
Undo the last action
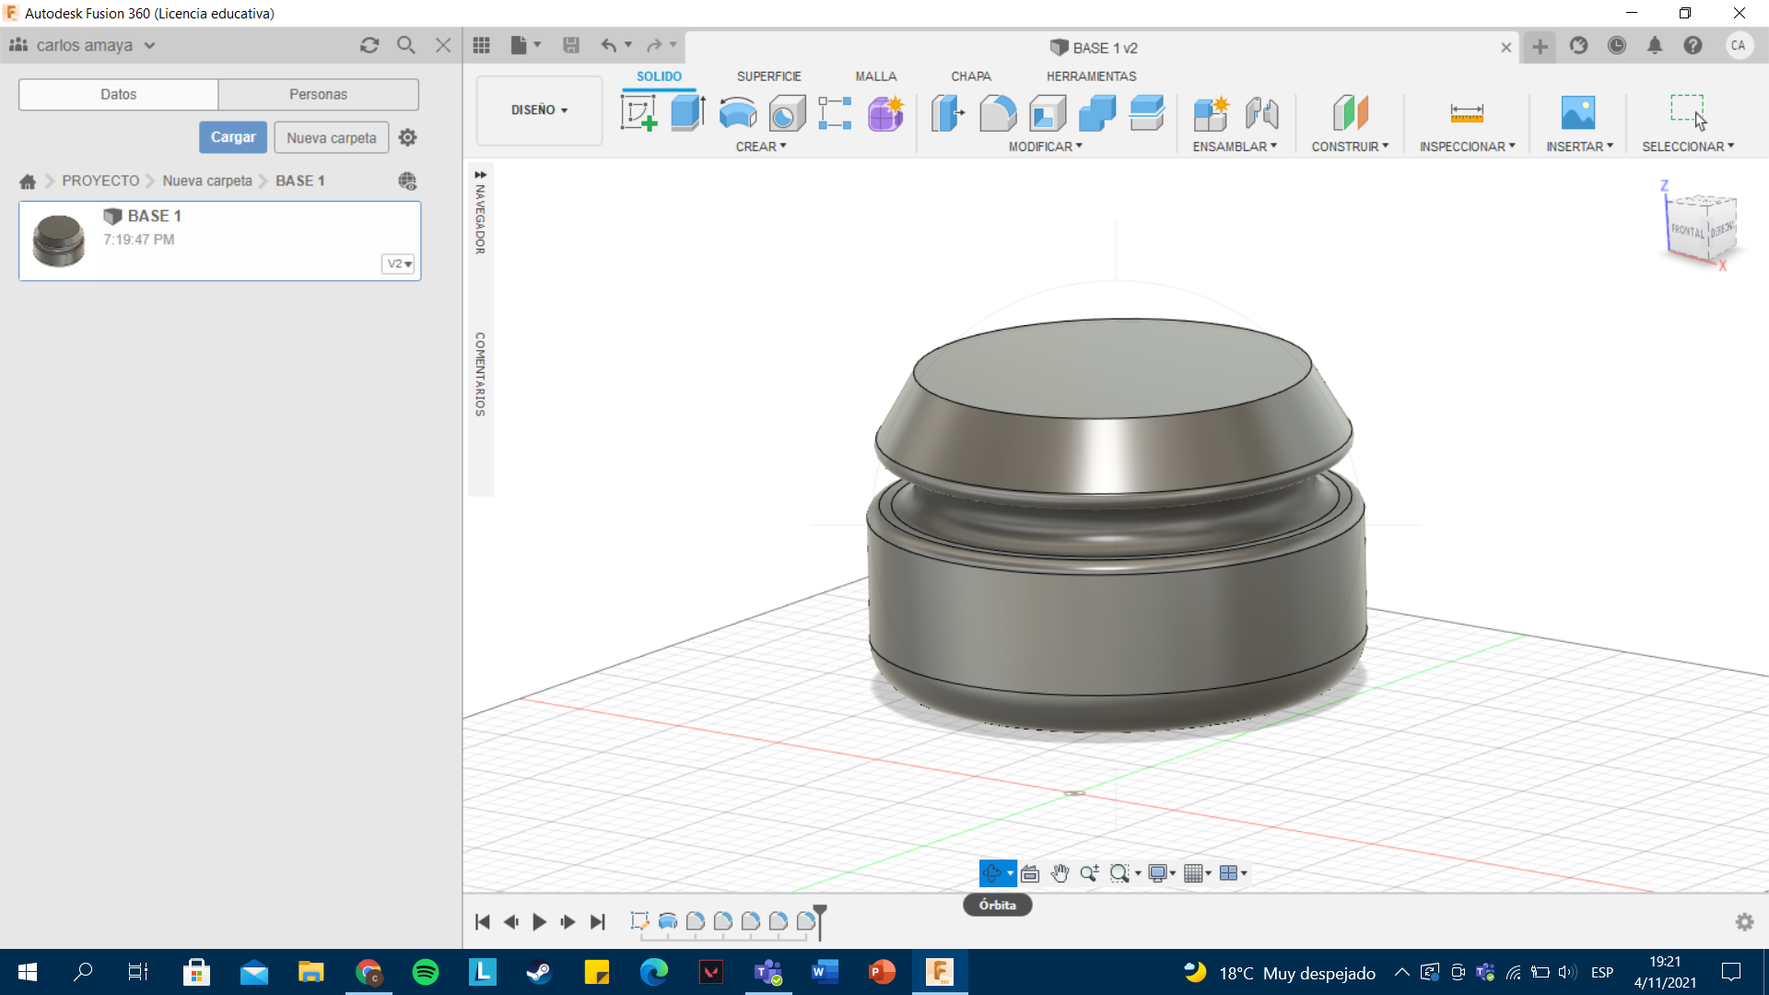pos(608,45)
